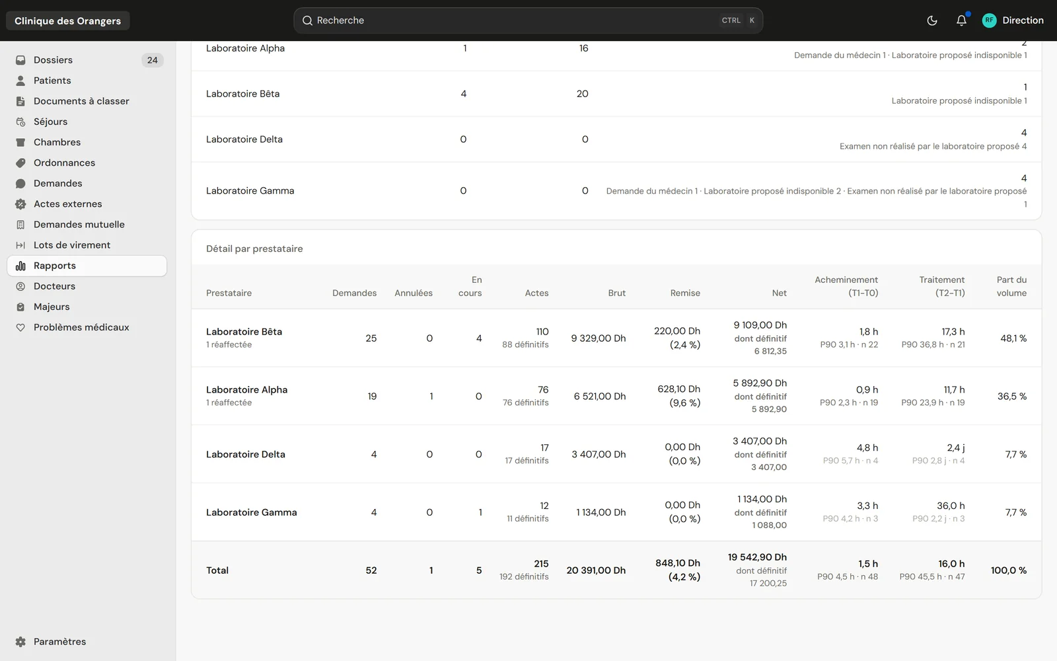
Task: Click Laboratoire Gamma in detail table
Action: tap(251, 512)
